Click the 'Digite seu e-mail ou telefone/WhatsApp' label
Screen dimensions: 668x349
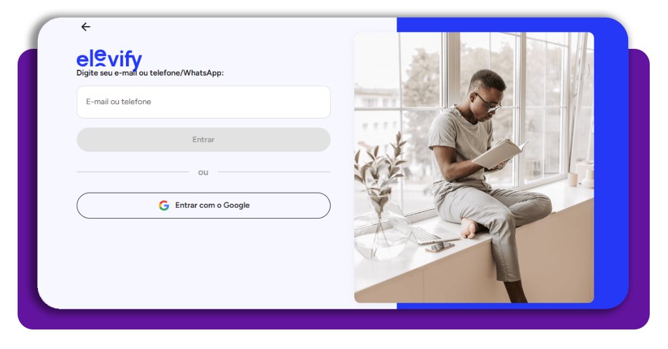tap(150, 73)
